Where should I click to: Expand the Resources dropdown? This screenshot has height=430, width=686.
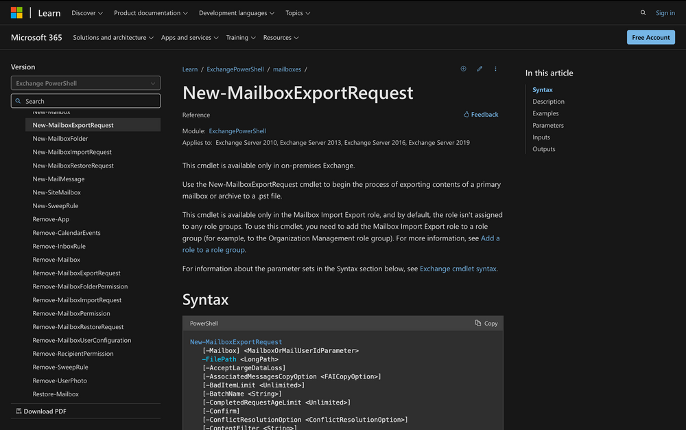(x=281, y=37)
